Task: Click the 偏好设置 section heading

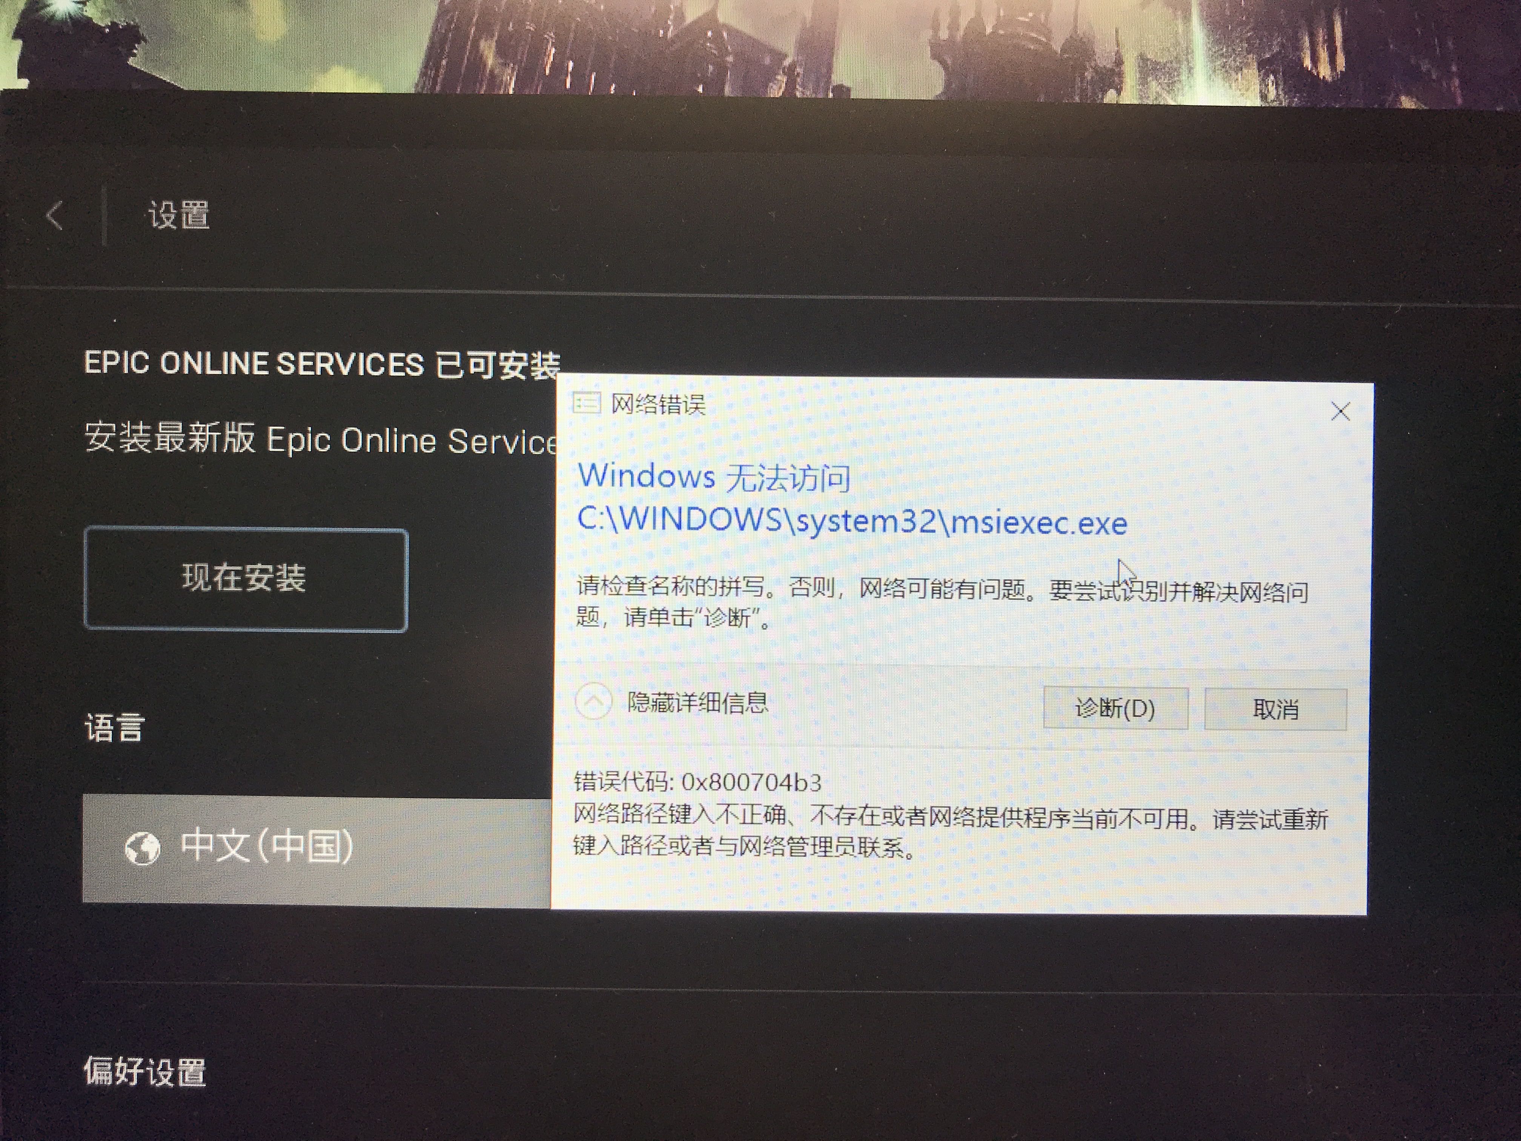Action: 145,1072
